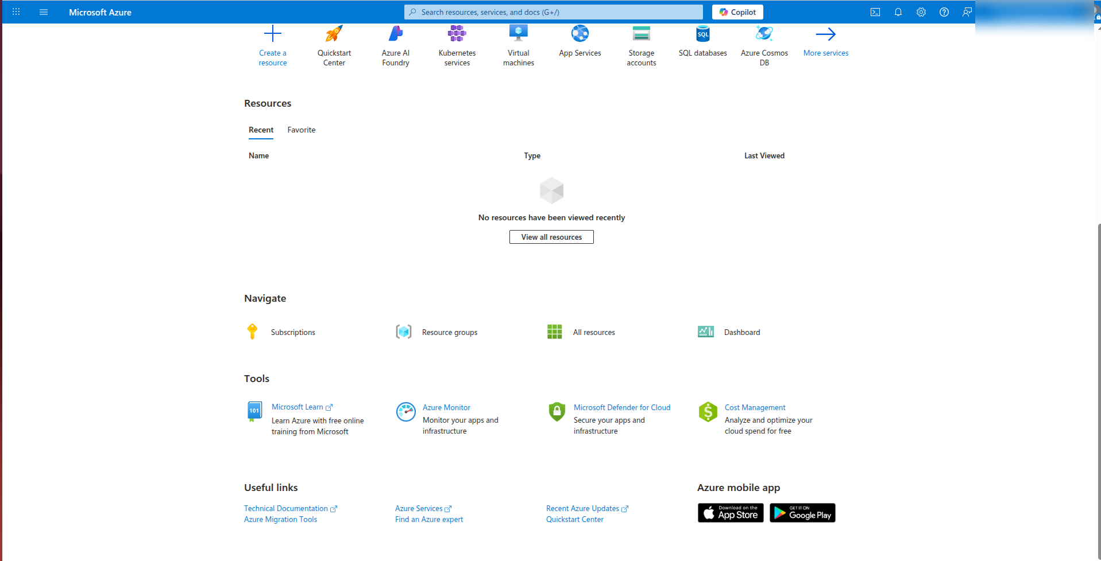Viewport: 1101px width, 561px height.
Task: Click the Resource groups cube icon
Action: tap(404, 332)
